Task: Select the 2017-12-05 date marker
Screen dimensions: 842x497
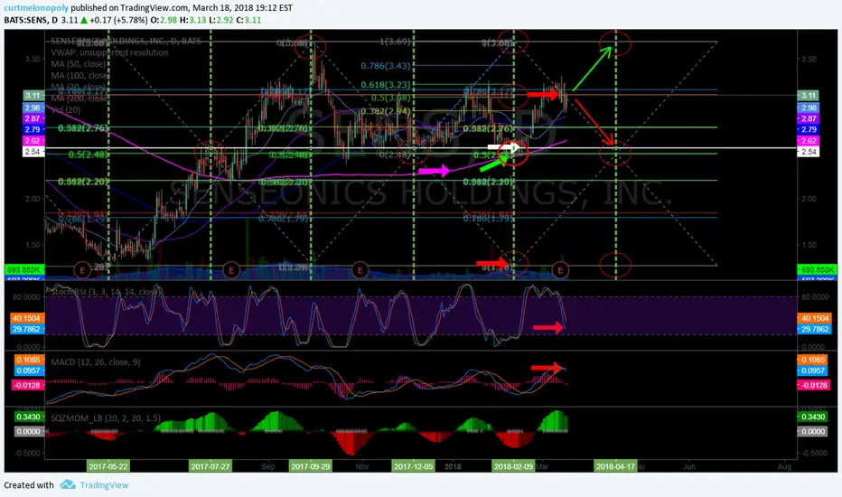Action: click(x=413, y=466)
